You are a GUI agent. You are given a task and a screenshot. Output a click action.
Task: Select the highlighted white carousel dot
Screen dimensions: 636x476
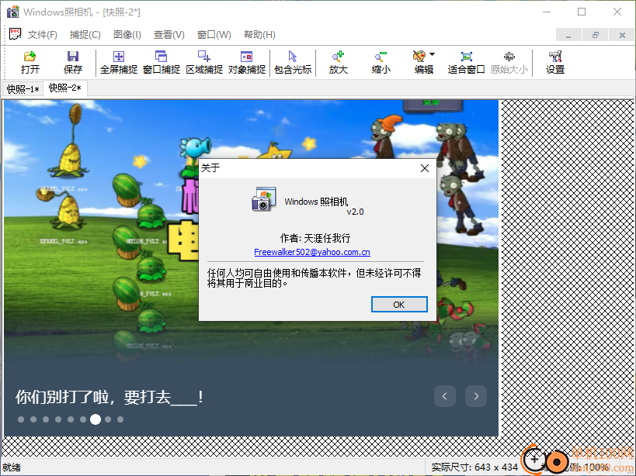point(96,419)
